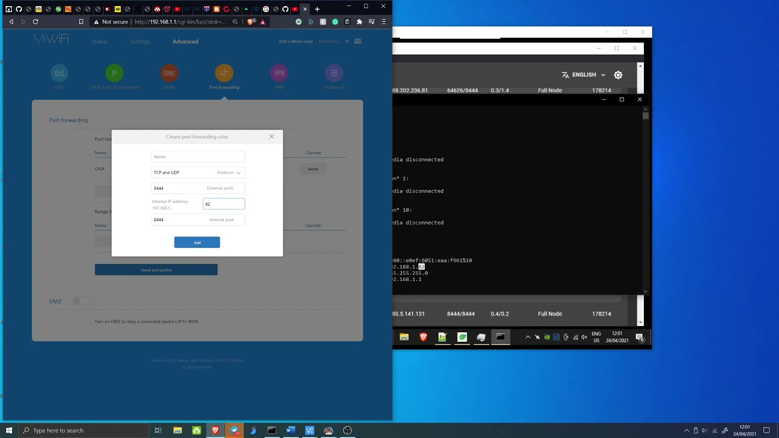Viewport: 779px width, 438px height.
Task: Click the Brave Rewards triangle icon
Action: click(263, 22)
